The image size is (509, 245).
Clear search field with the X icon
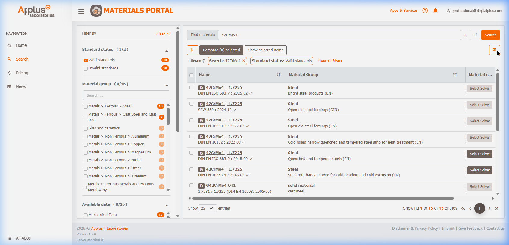tap(465, 35)
